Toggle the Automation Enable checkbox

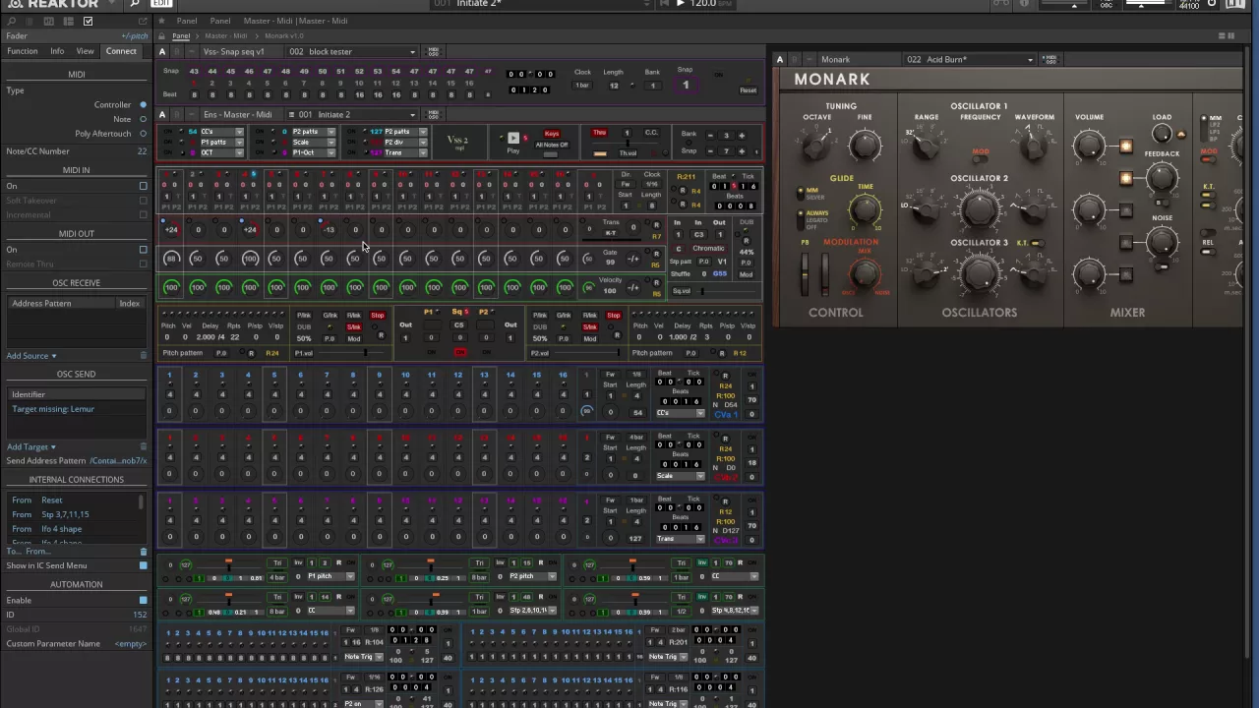click(x=143, y=600)
